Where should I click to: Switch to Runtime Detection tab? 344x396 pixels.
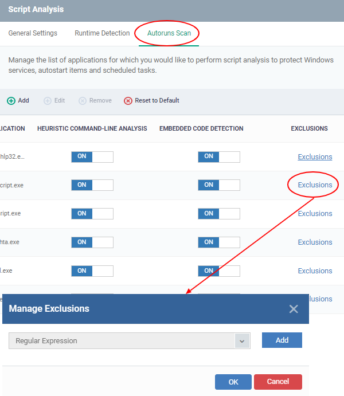[x=102, y=33]
